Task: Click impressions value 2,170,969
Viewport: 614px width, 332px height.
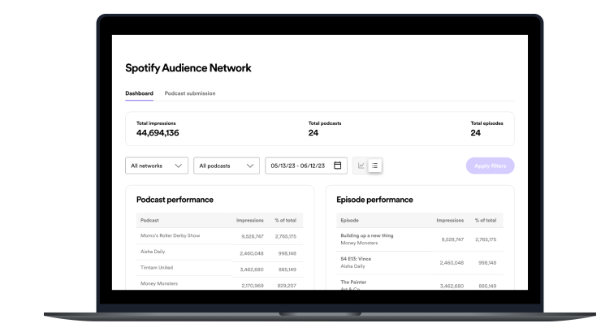Action: 253,286
